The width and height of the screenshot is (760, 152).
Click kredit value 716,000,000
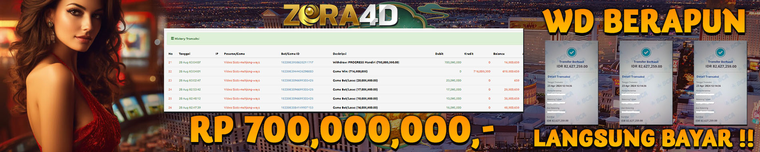pyautogui.click(x=482, y=72)
